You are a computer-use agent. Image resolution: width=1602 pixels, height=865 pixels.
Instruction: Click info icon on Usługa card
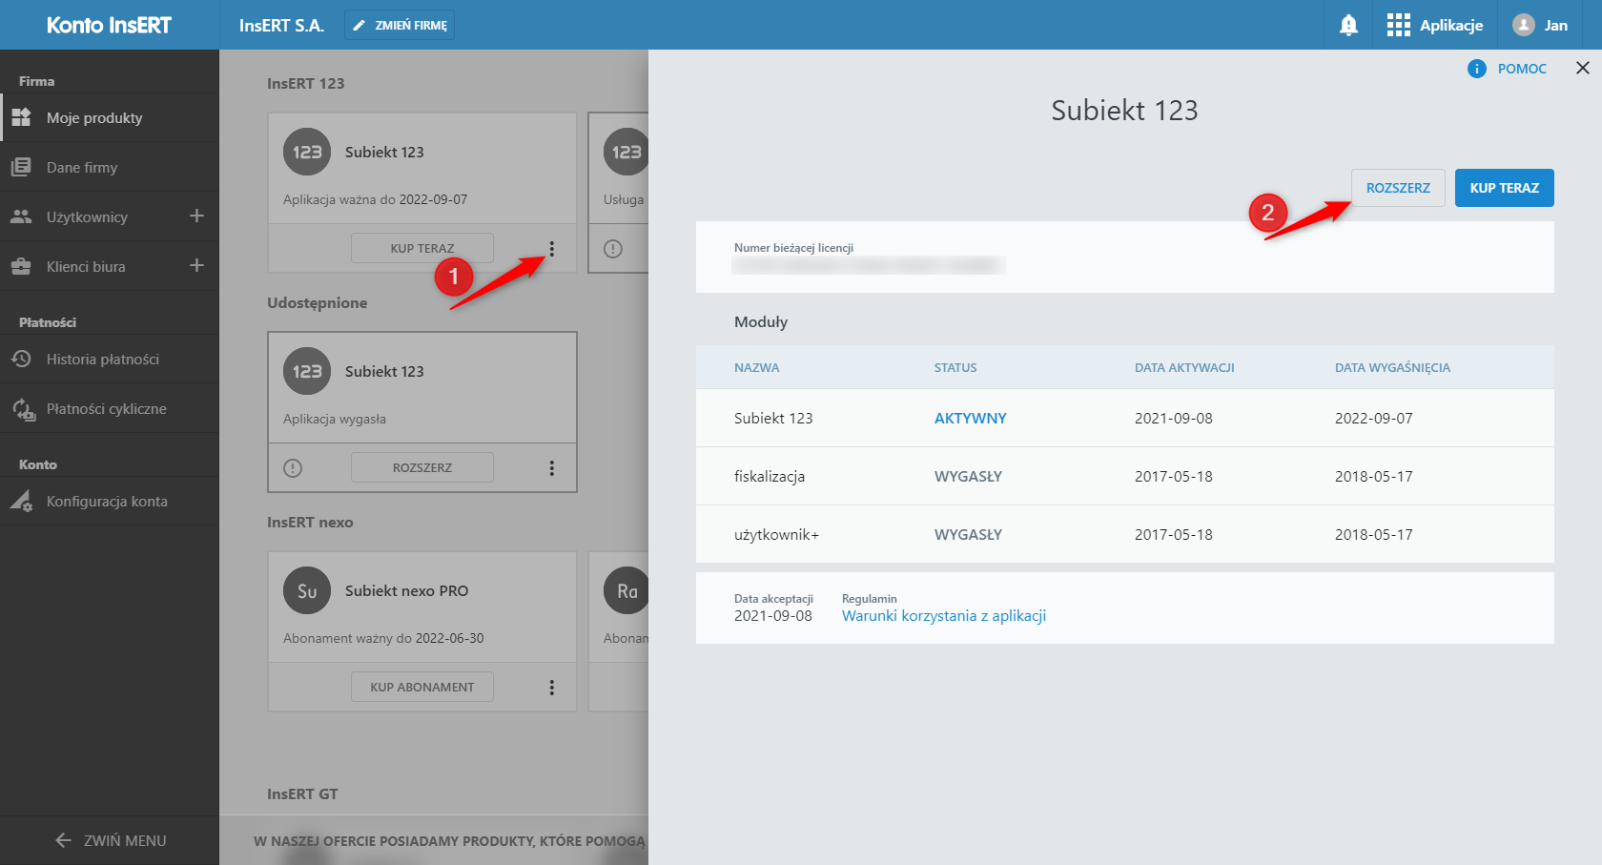point(613,248)
